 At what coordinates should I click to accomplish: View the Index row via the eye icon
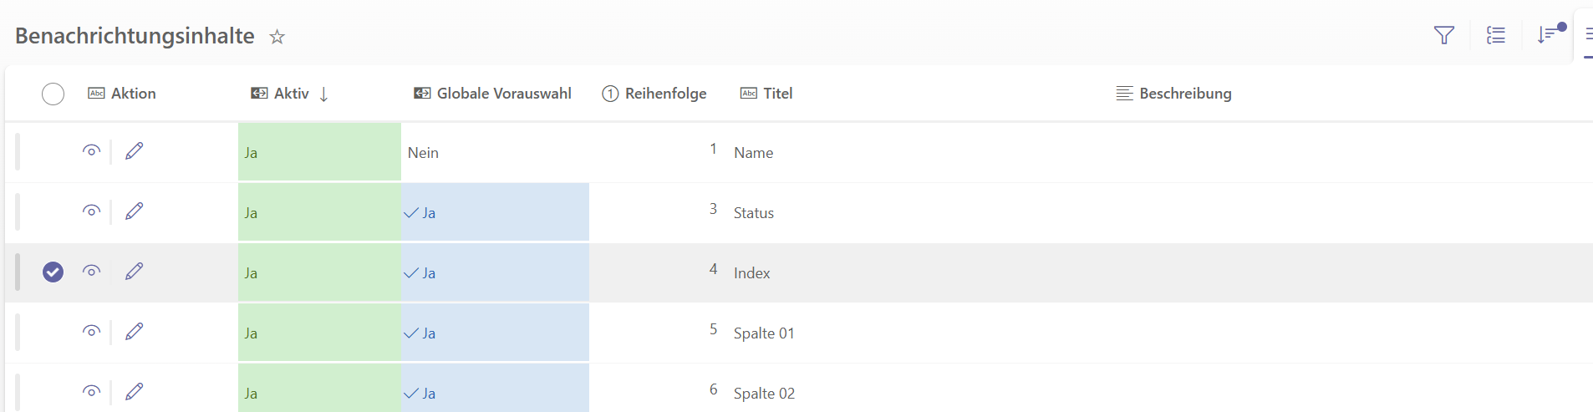(x=92, y=272)
